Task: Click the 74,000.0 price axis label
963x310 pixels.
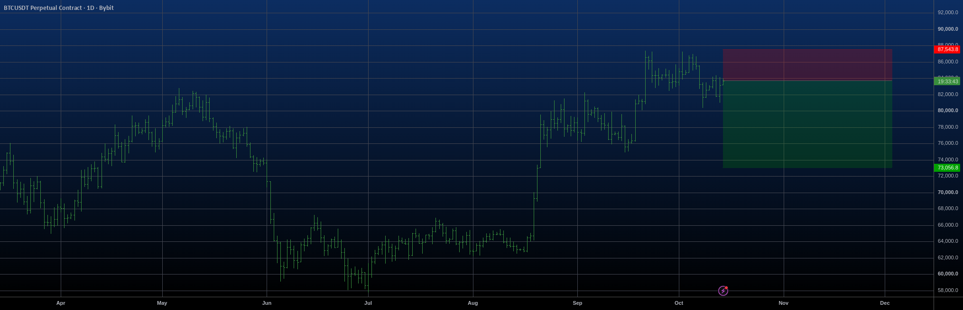Action: [x=948, y=159]
